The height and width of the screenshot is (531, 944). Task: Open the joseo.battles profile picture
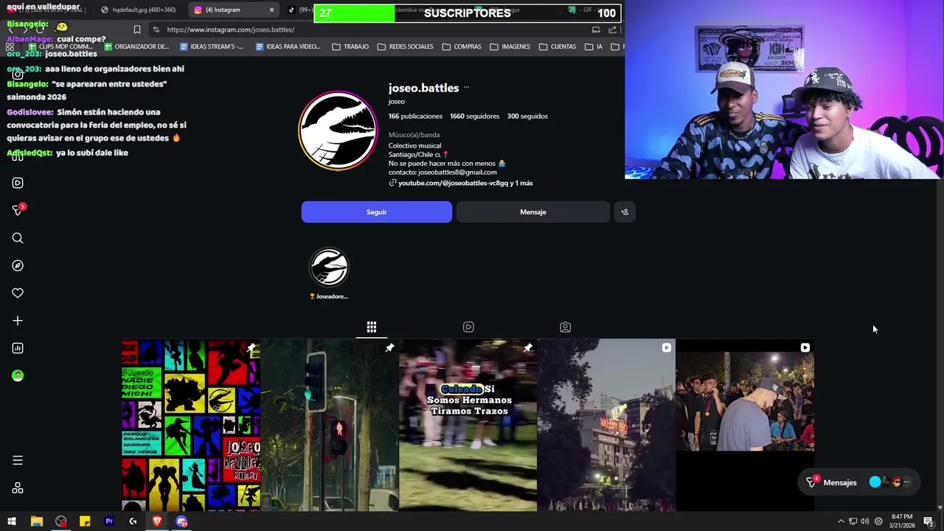pos(338,131)
